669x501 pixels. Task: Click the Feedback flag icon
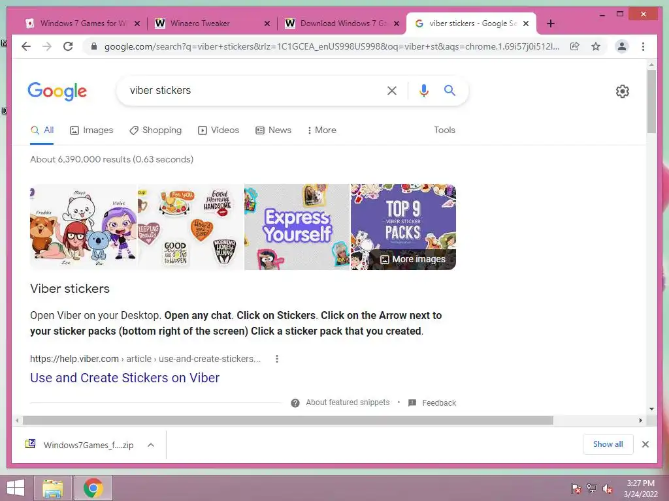coord(412,402)
